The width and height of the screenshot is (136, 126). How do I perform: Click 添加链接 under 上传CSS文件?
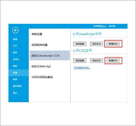[80, 61]
